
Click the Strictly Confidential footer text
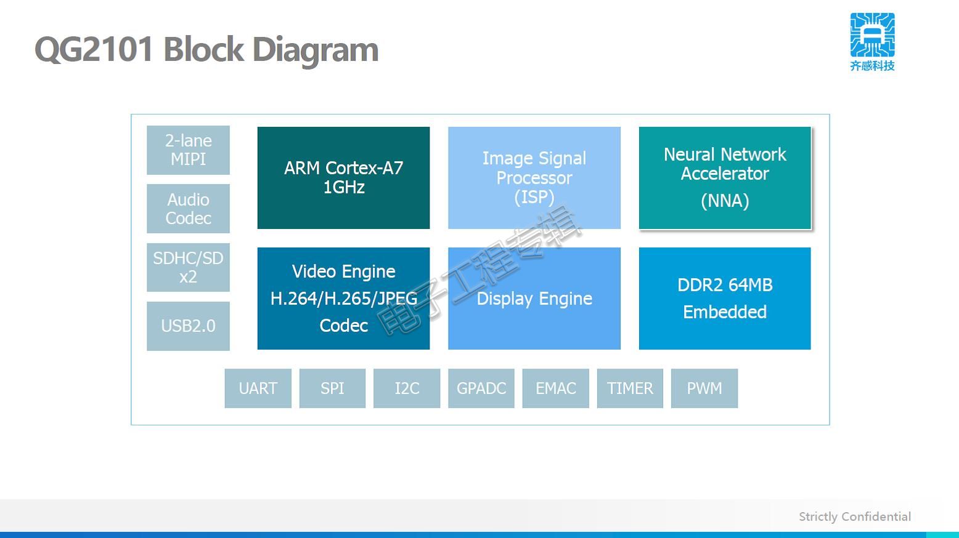tap(855, 517)
